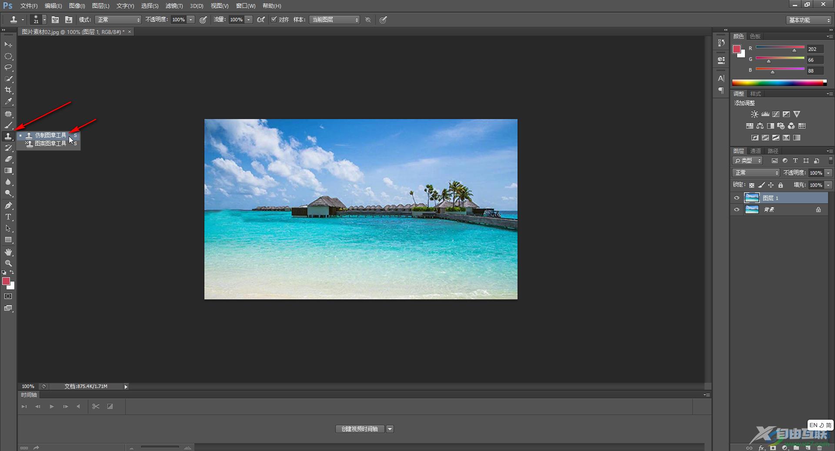Open the Brush panel from options bar
This screenshot has height=451, width=835.
coord(55,20)
